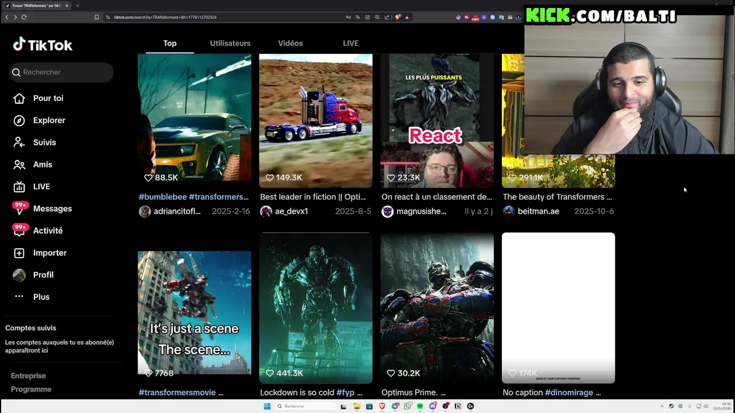Switch to the Vidéos tab
735x413 pixels.
[291, 43]
